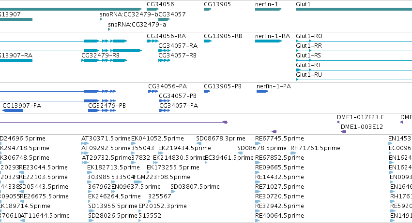Click EST SD08678.3prime

(x=221, y=139)
